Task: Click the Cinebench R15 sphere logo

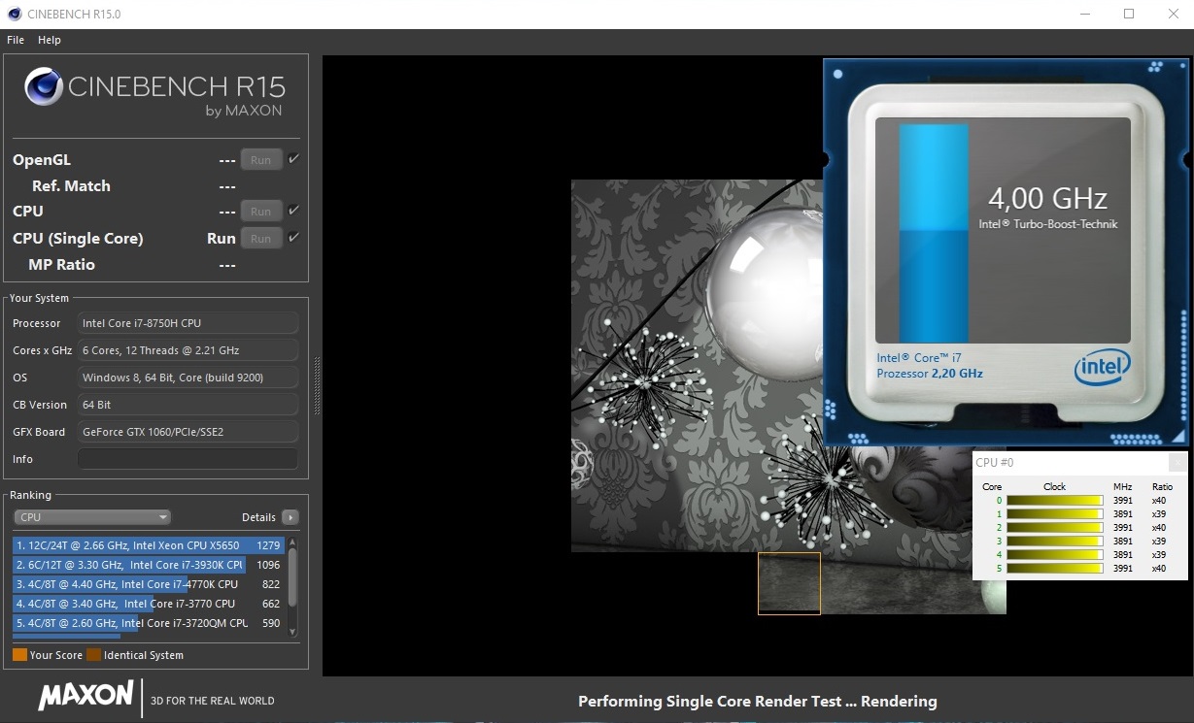Action: click(x=44, y=87)
